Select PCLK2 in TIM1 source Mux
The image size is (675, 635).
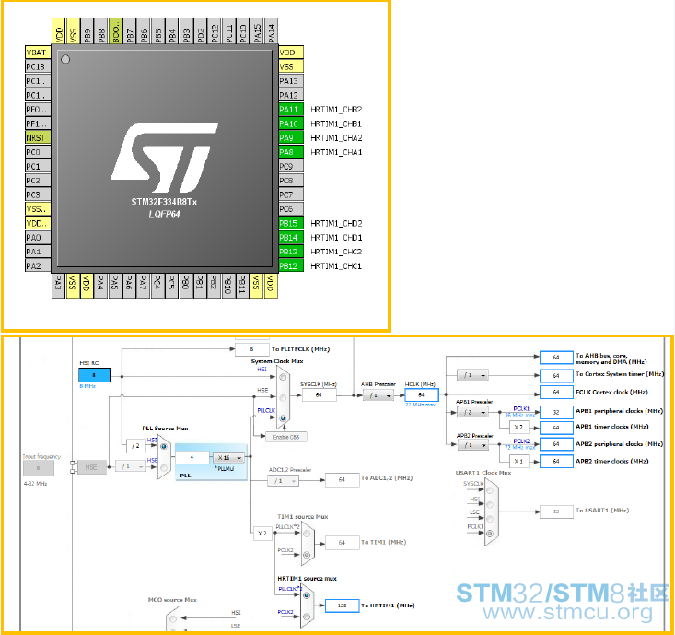coord(307,555)
